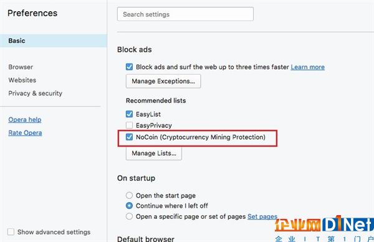Screen dimensions: 374x242
Task: Select Continue where I left off
Action: pyautogui.click(x=129, y=206)
